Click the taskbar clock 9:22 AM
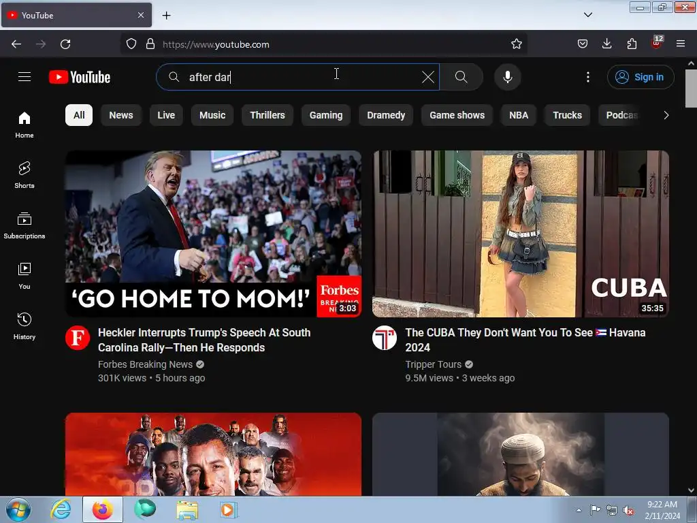Image resolution: width=697 pixels, height=523 pixels. click(x=662, y=509)
